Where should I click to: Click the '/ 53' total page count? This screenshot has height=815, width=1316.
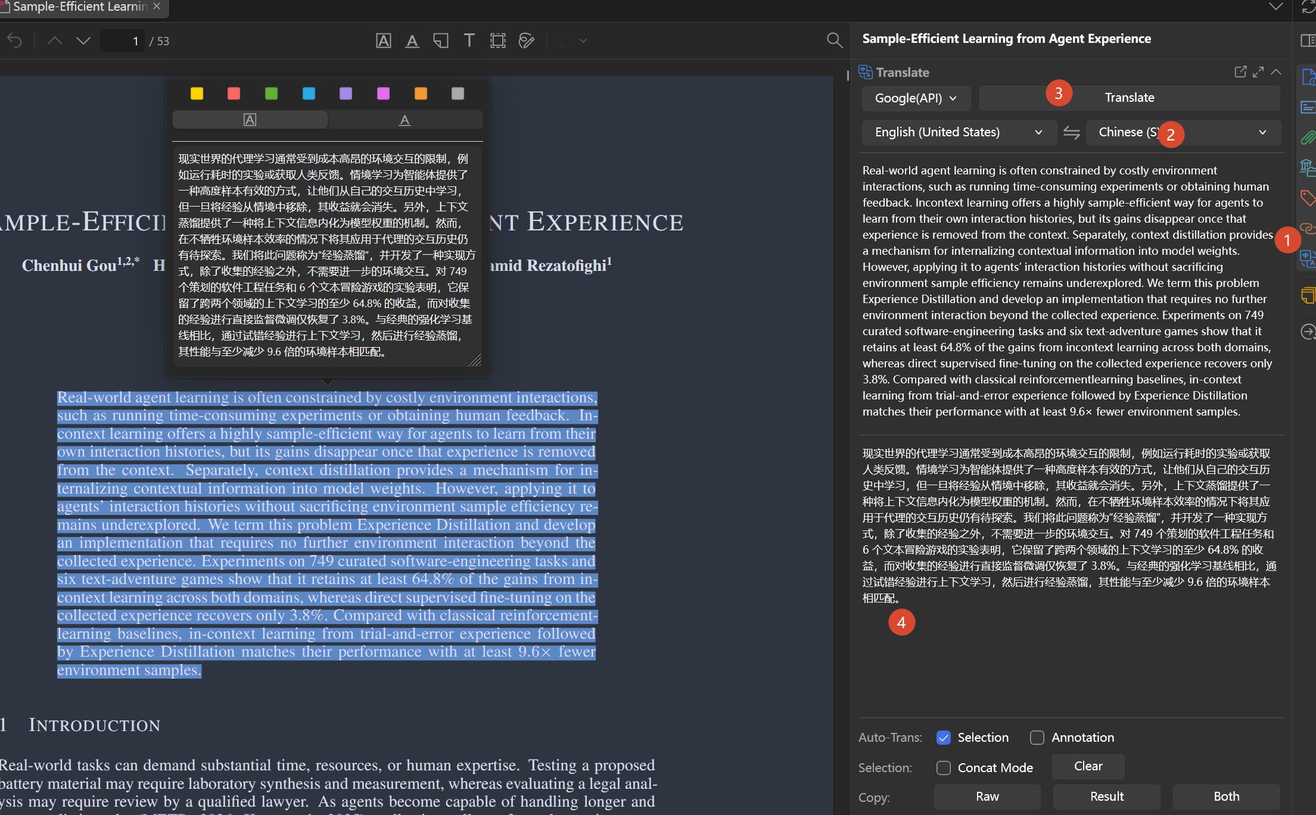tap(159, 41)
